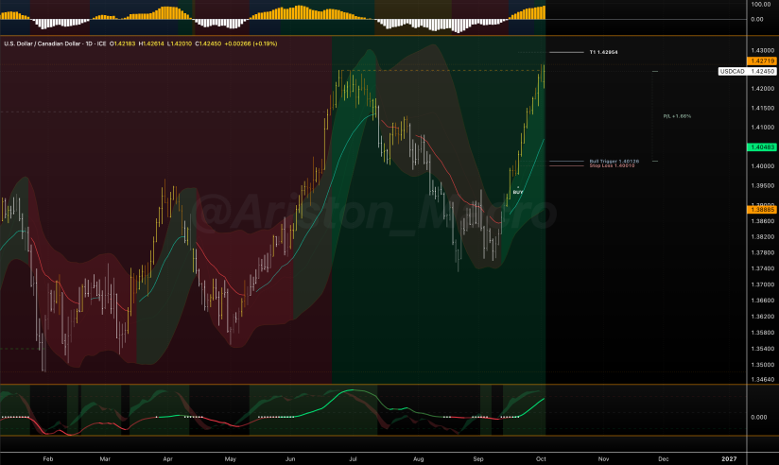The width and height of the screenshot is (779, 465).
Task: Click the Jul label on time axis
Action: point(353,459)
